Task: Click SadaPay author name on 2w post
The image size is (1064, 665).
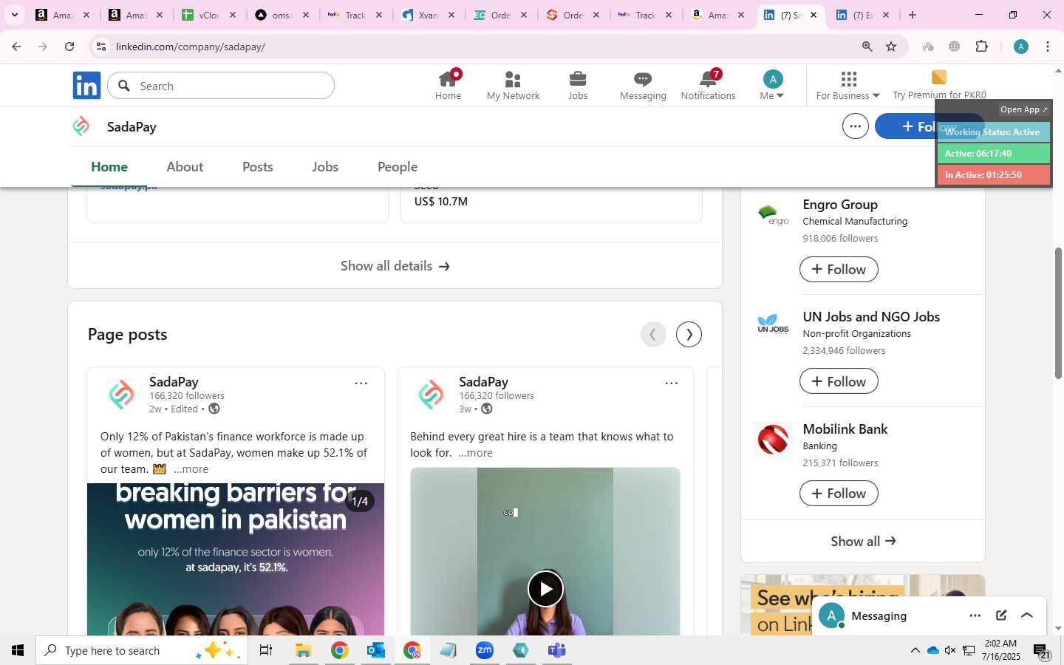Action: click(x=174, y=382)
